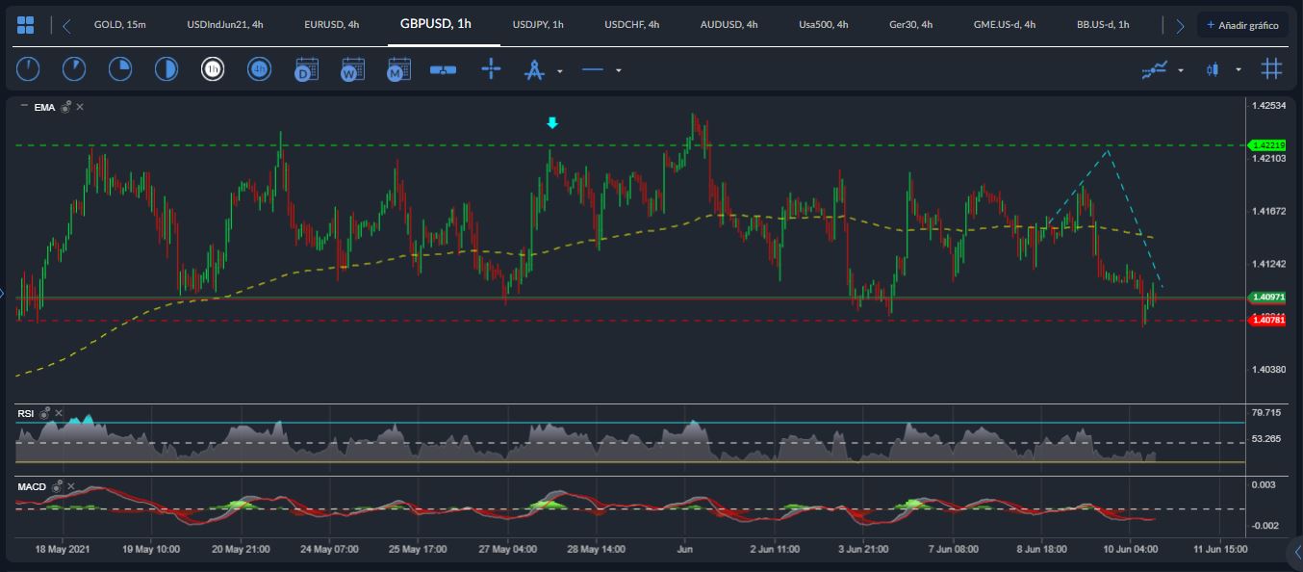Select the horizontal line tool
The image size is (1303, 572).
point(593,69)
